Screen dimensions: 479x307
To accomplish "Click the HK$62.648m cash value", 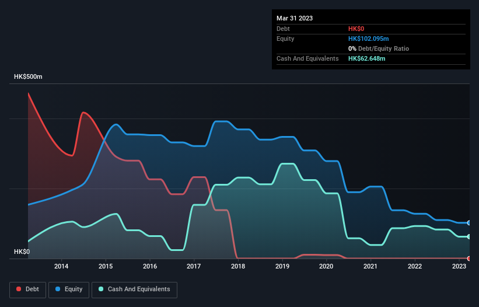I will [366, 58].
